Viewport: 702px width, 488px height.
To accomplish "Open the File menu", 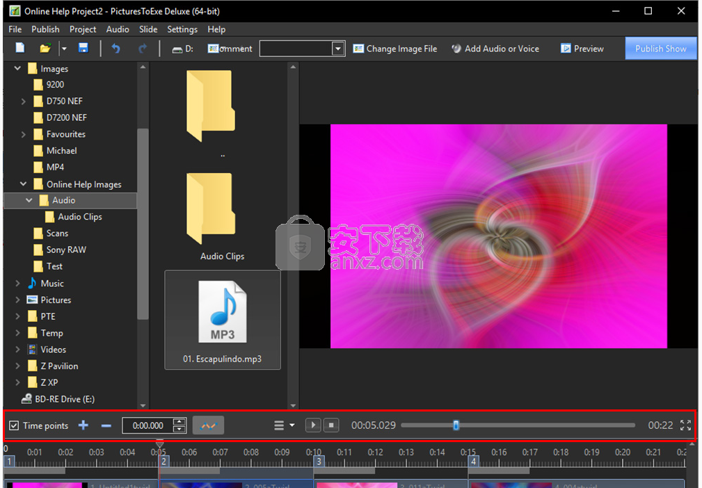I will [x=15, y=29].
